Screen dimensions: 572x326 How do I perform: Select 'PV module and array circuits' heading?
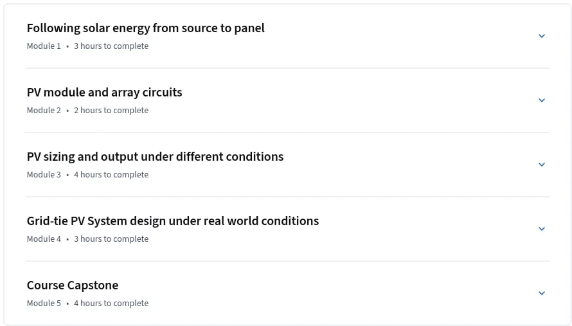pyautogui.click(x=104, y=93)
